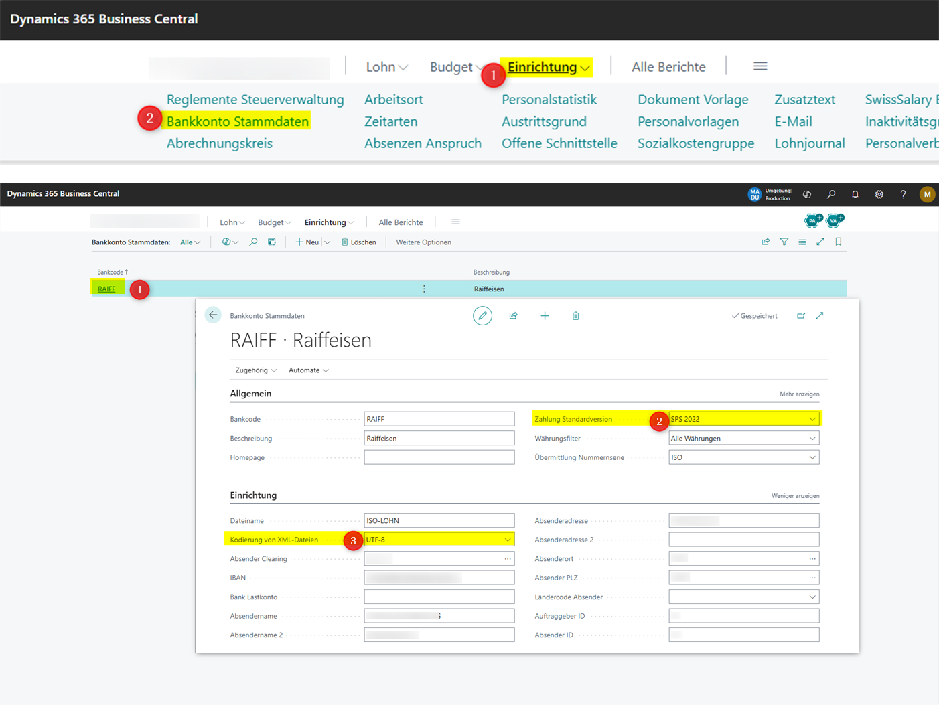
Task: Open the Zahlung Standardversion dropdown showing SPS 2022
Action: coord(743,419)
